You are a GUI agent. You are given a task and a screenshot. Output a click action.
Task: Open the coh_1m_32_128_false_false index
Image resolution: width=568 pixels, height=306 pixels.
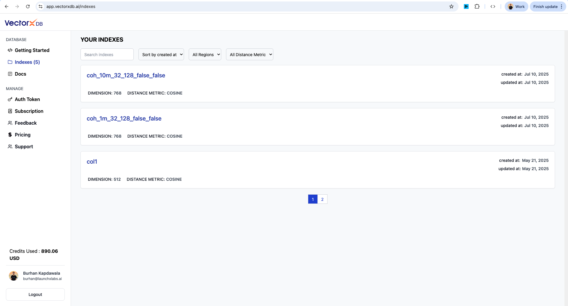point(124,118)
